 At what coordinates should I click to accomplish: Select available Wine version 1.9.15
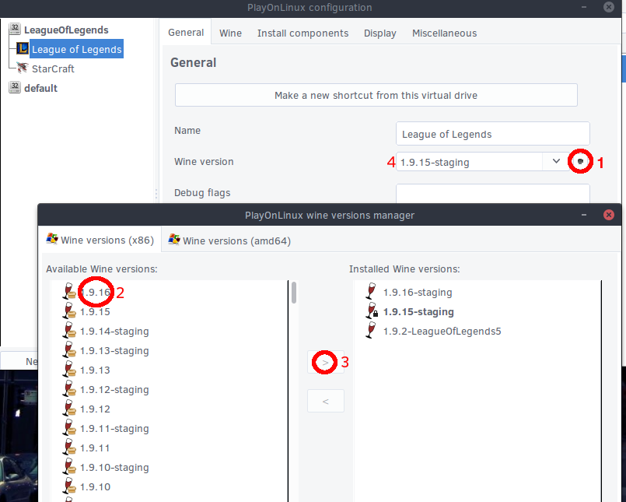(x=95, y=312)
